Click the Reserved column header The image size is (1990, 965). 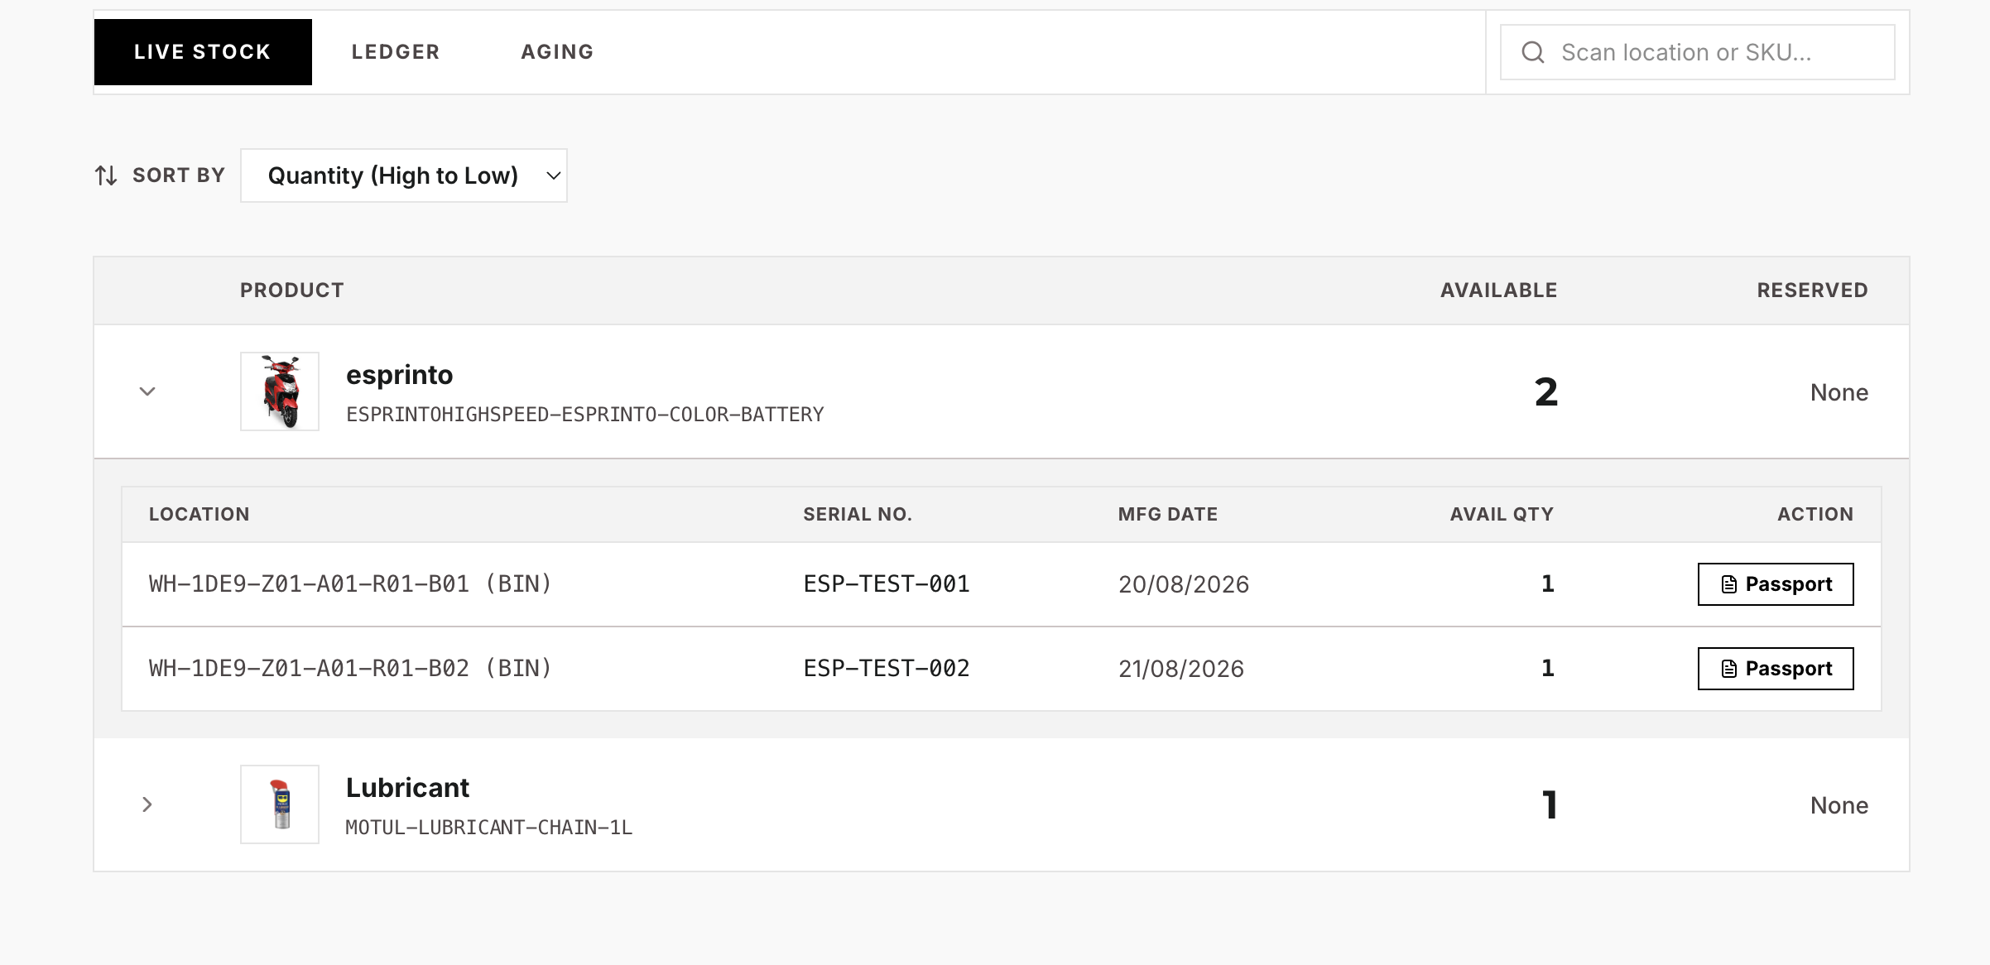click(x=1813, y=290)
